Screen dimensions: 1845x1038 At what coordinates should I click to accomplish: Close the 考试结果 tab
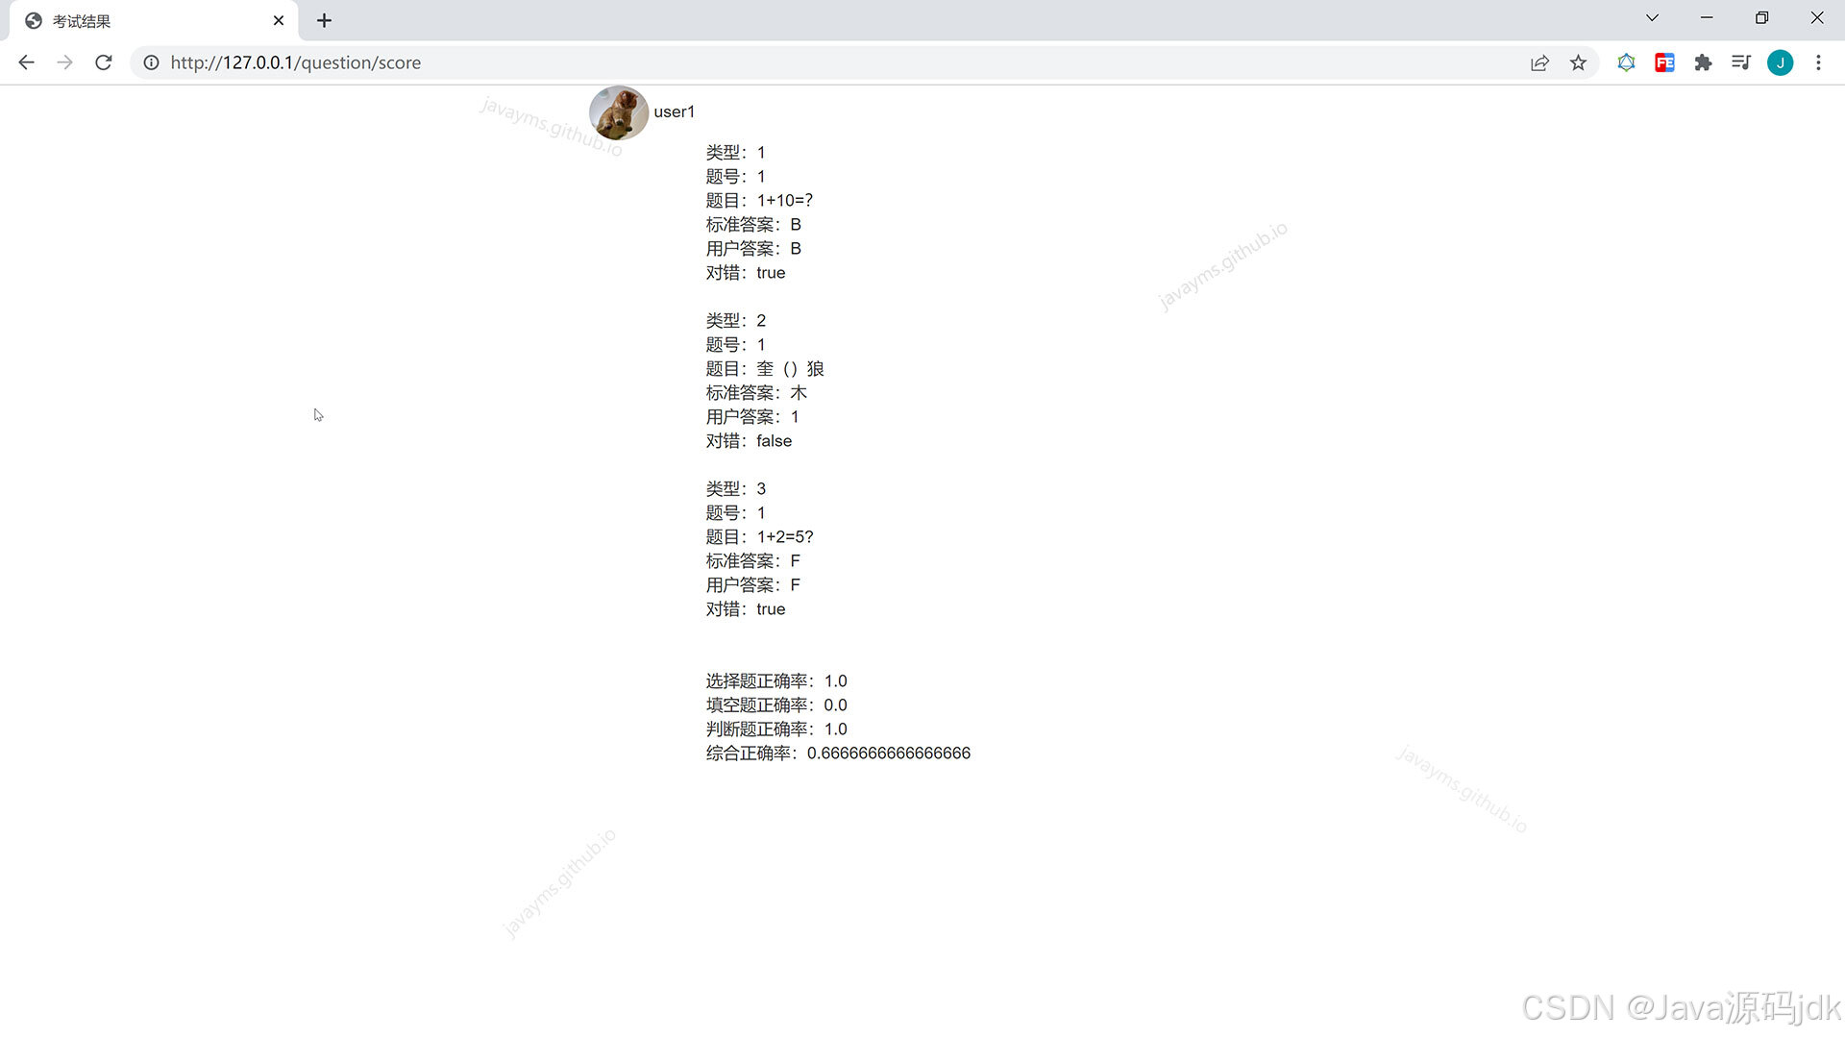(279, 20)
